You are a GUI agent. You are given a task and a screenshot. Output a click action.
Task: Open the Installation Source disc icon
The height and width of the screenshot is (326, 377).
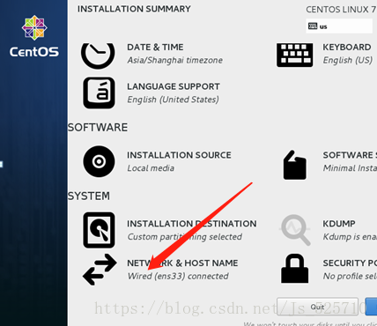click(99, 161)
